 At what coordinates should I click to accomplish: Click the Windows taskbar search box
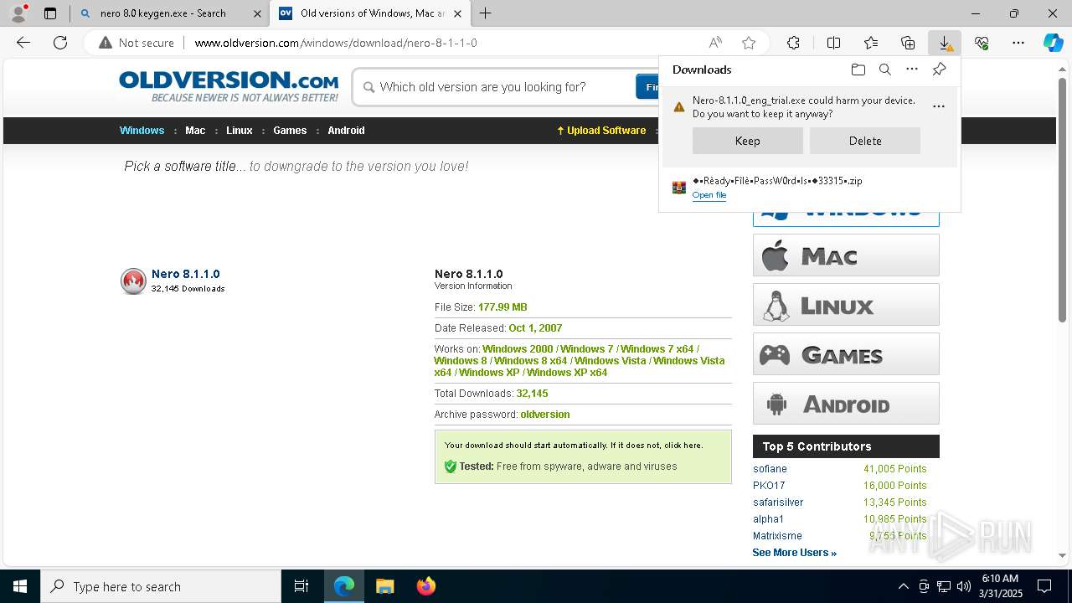tap(161, 586)
